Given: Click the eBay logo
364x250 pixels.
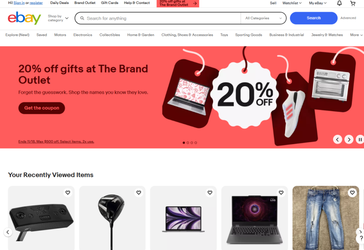Looking at the screenshot, I should 24,18.
